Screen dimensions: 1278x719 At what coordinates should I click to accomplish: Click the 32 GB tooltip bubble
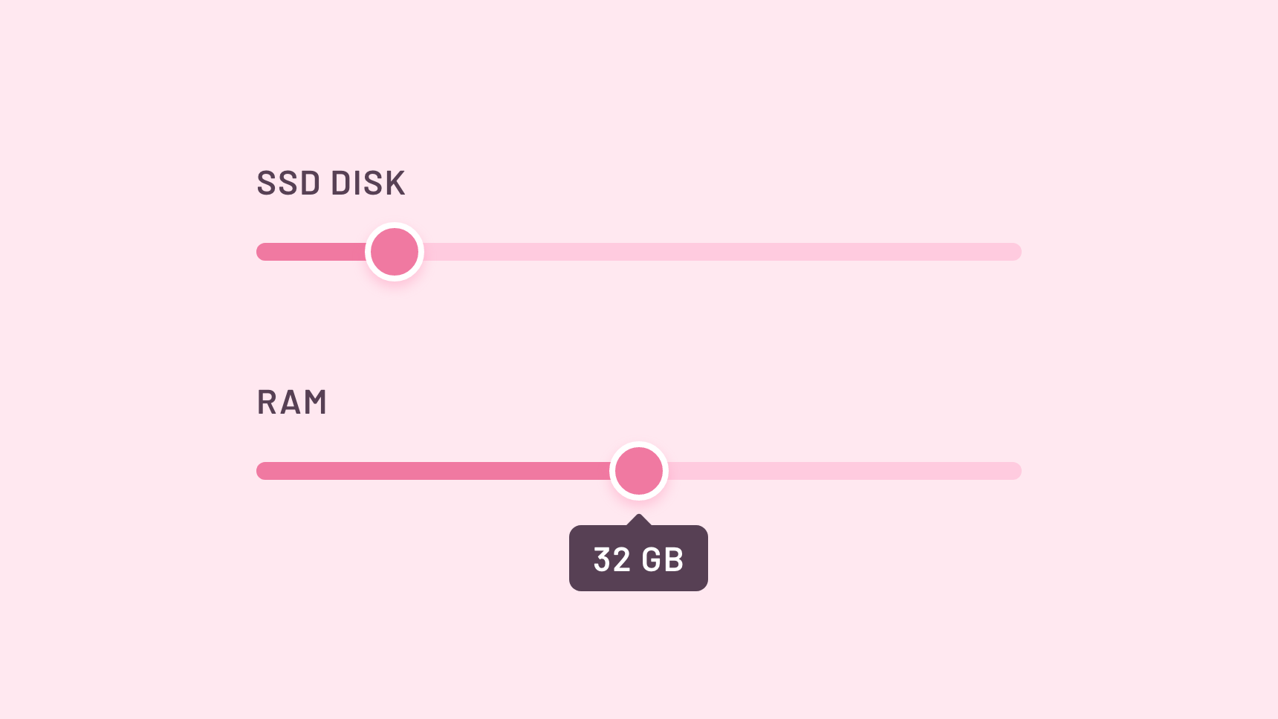coord(638,559)
